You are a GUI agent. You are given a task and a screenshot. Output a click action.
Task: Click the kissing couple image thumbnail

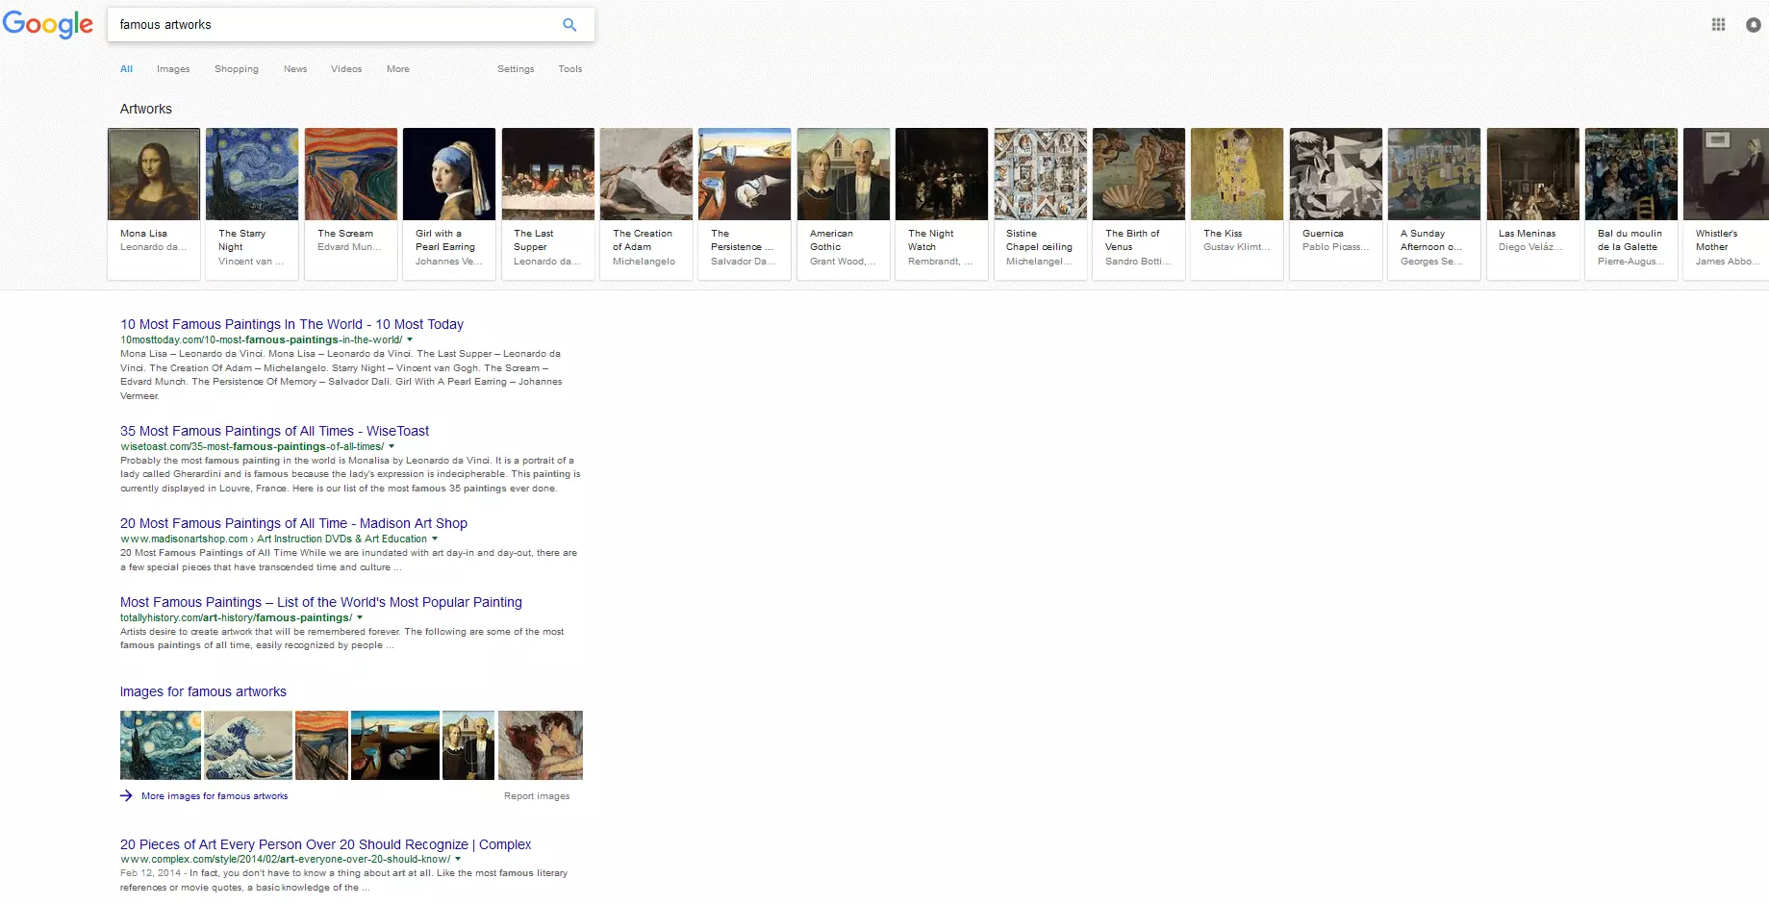click(x=541, y=745)
